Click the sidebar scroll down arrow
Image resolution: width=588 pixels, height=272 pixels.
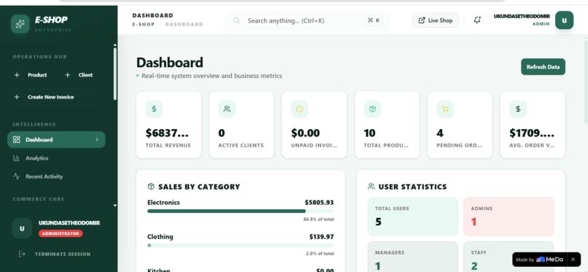[115, 206]
